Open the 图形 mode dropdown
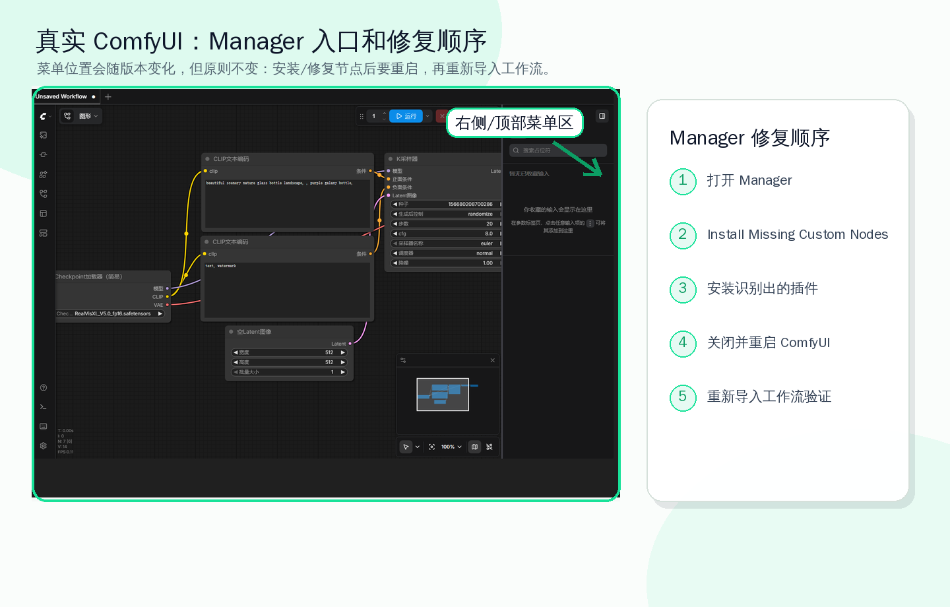This screenshot has height=607, width=950. (x=89, y=116)
